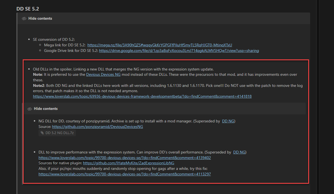
Task: Click the paperclip icon on the DD 5.2 NG DLL.7z attachment
Action: [42, 133]
